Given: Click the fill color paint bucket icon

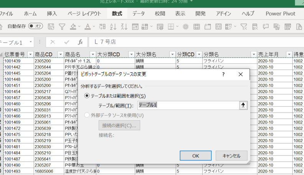Looking at the screenshot, I should tap(73, 26).
